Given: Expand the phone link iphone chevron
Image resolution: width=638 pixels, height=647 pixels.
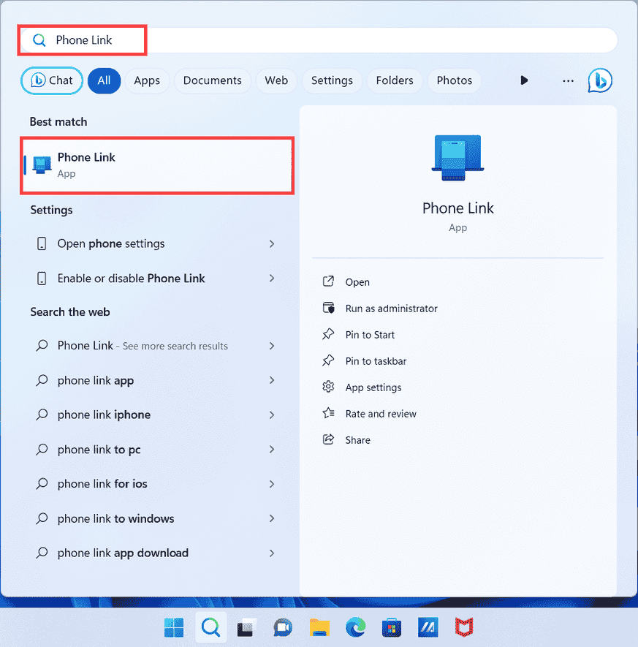Looking at the screenshot, I should [272, 415].
